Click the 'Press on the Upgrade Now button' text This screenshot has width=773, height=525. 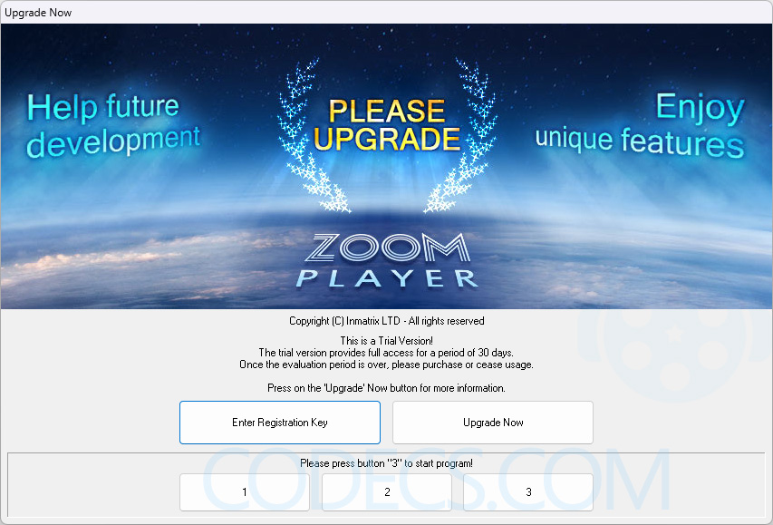386,388
